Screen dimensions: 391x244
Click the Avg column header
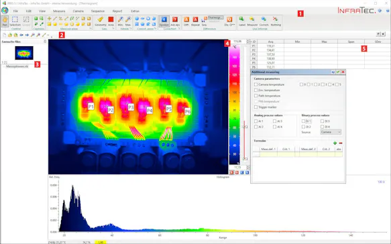[270, 42]
